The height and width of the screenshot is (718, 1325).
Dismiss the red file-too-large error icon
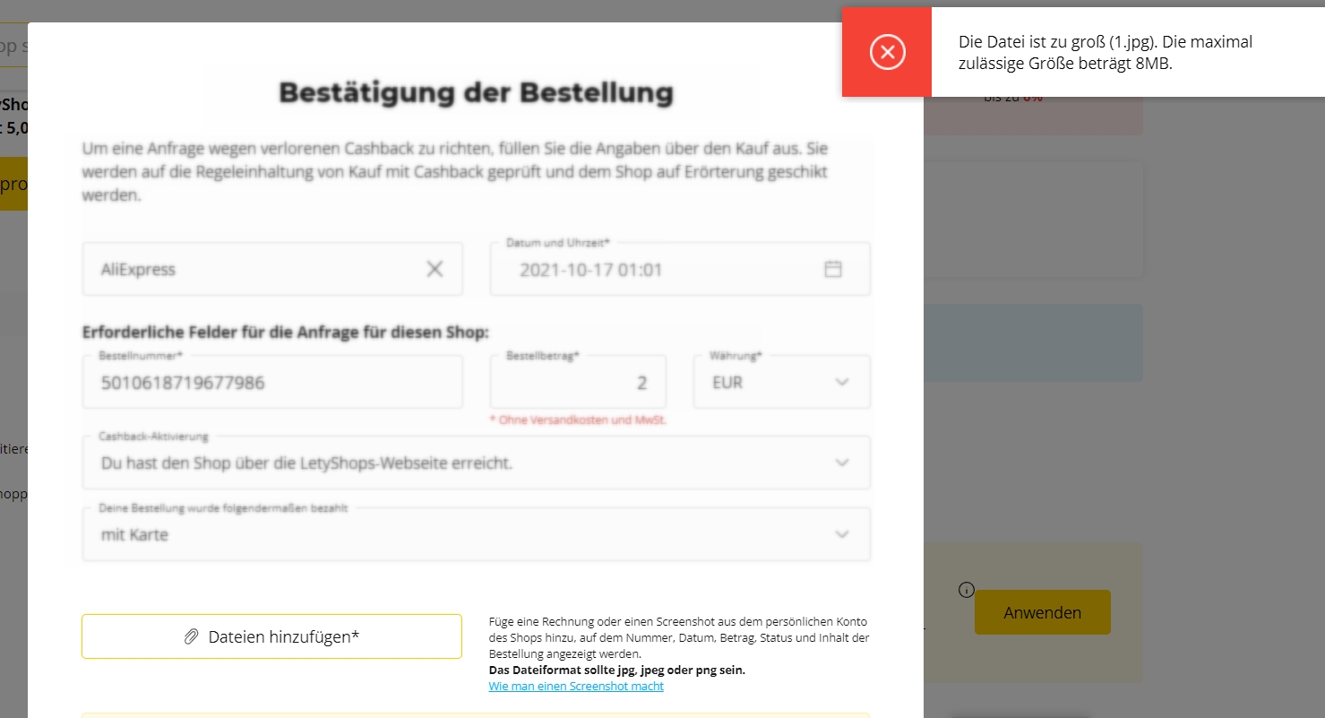tap(887, 52)
